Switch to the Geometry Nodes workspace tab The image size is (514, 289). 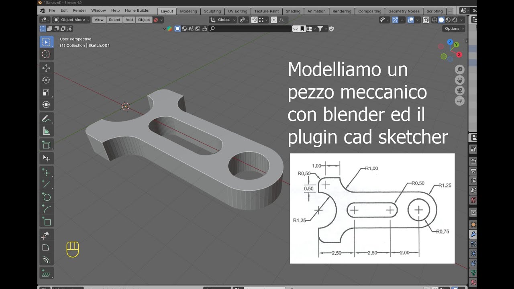pos(404,11)
